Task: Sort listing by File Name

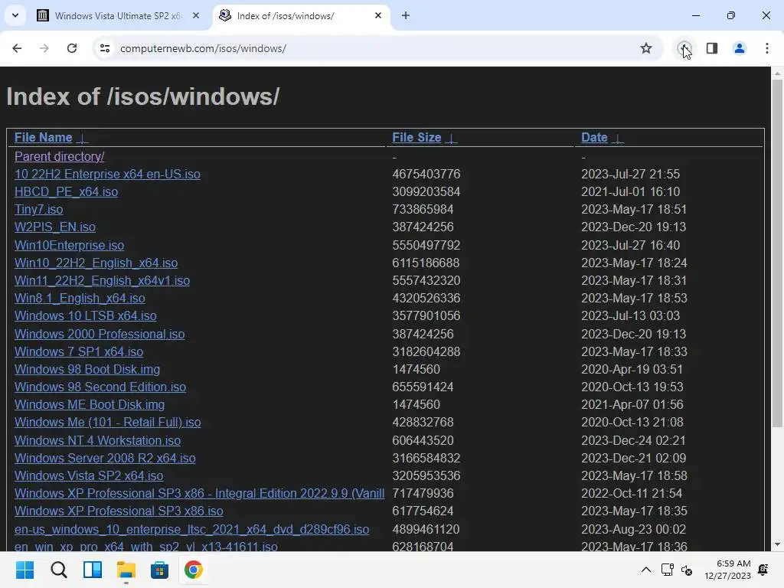Action: (x=43, y=138)
